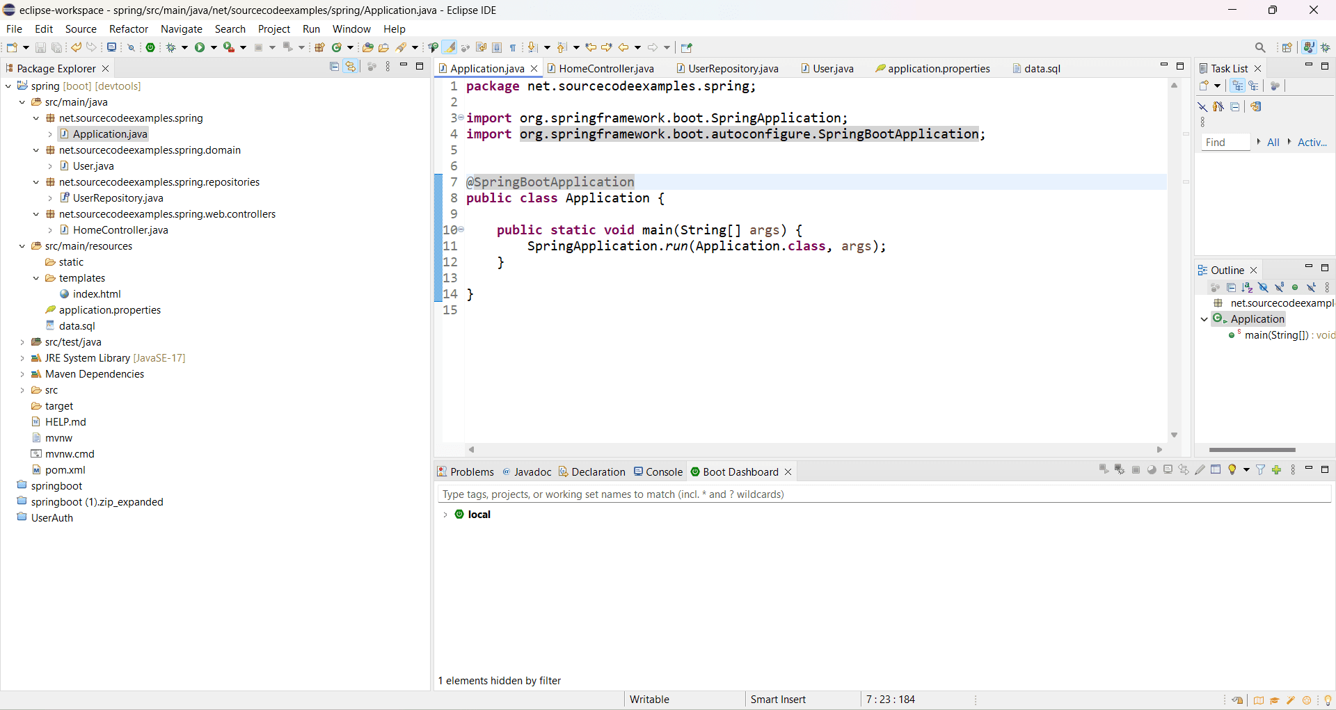Open the Console tab
Image resolution: width=1336 pixels, height=710 pixels.
658,471
